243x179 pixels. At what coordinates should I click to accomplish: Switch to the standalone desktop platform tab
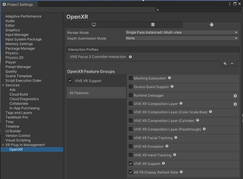(x=94, y=25)
